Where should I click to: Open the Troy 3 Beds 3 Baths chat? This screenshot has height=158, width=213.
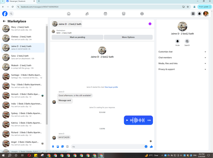coord(23,86)
